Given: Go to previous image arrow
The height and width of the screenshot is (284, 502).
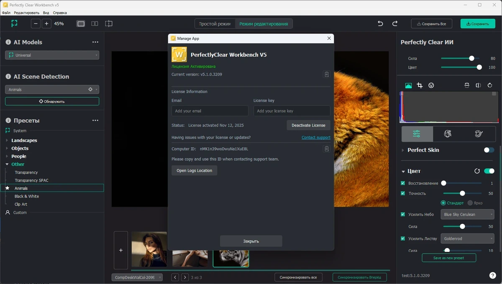Looking at the screenshot, I should pos(175,277).
